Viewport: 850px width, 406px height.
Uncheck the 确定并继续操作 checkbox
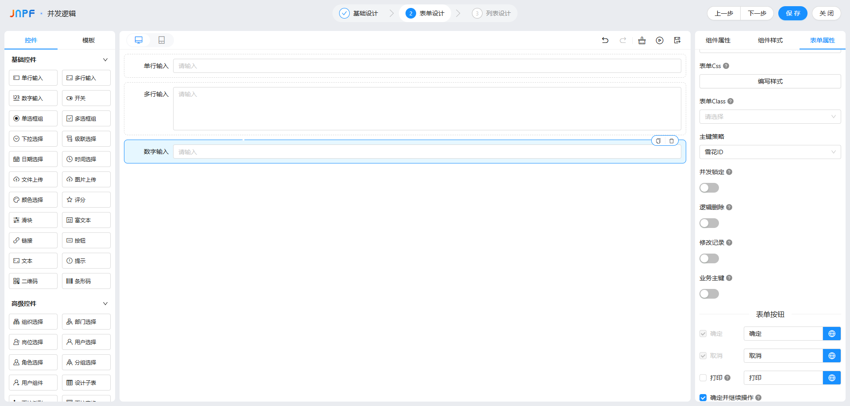click(703, 398)
